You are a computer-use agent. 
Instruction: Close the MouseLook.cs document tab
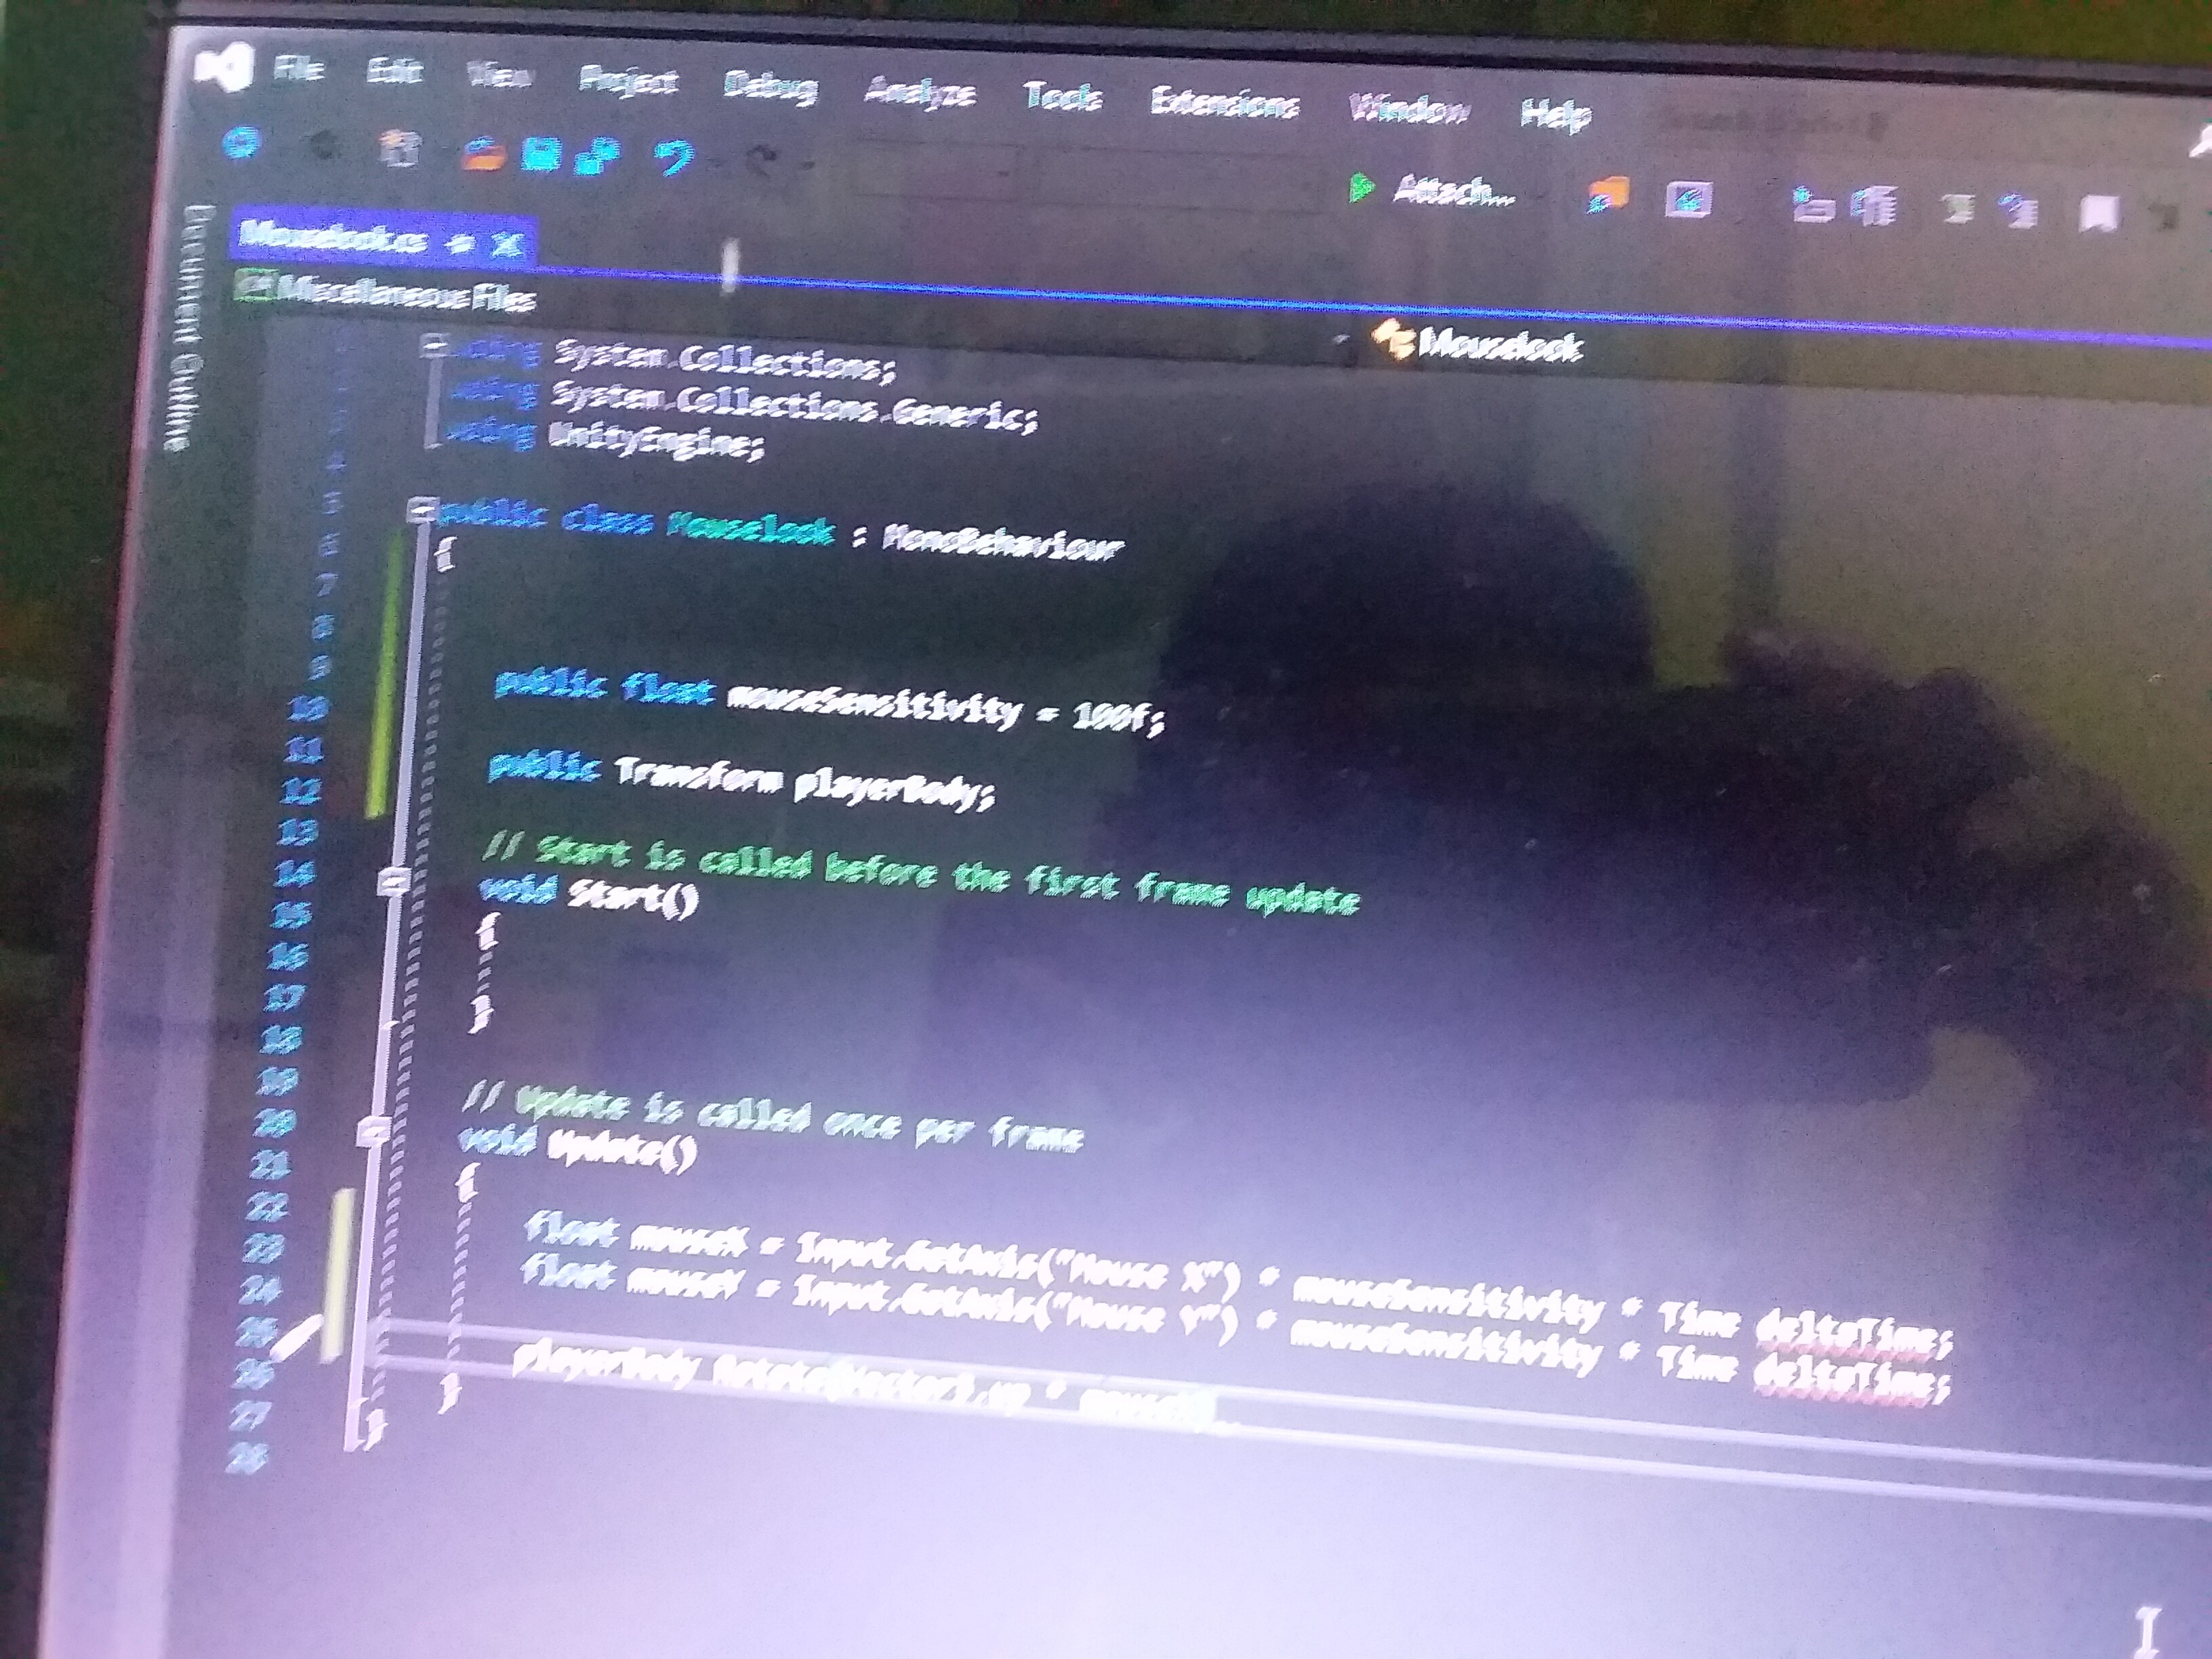pyautogui.click(x=508, y=245)
